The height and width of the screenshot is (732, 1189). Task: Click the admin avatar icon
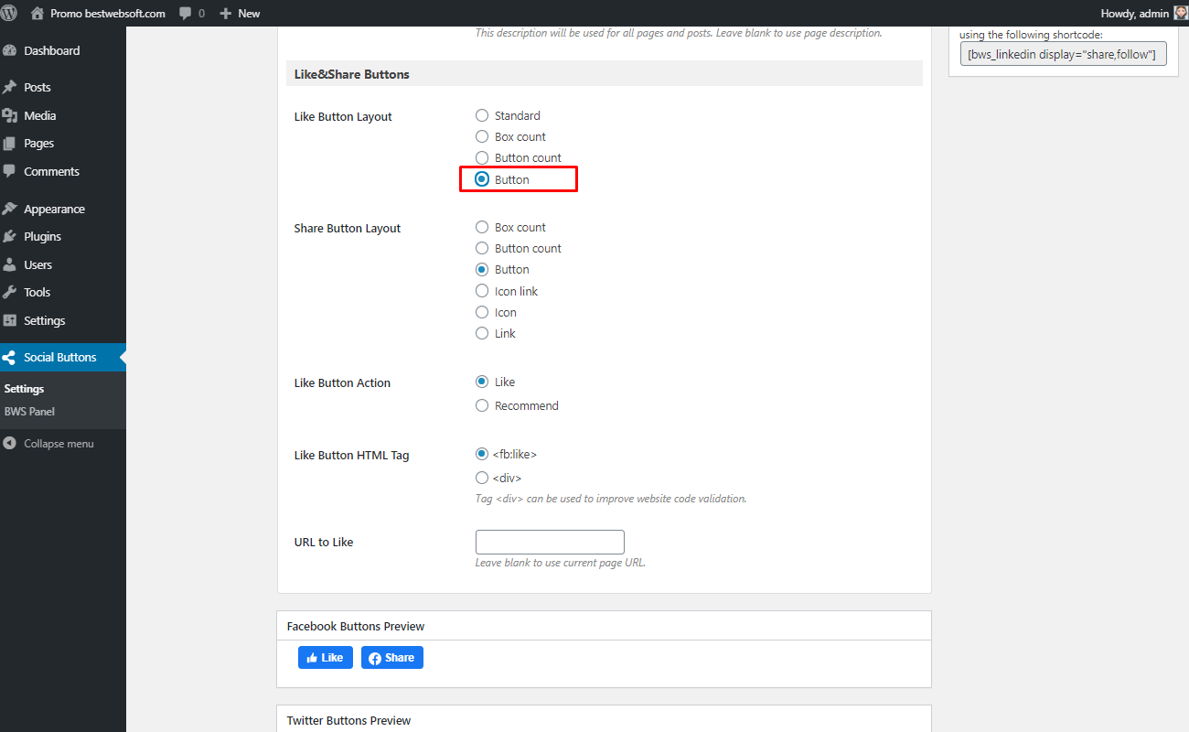point(1181,13)
